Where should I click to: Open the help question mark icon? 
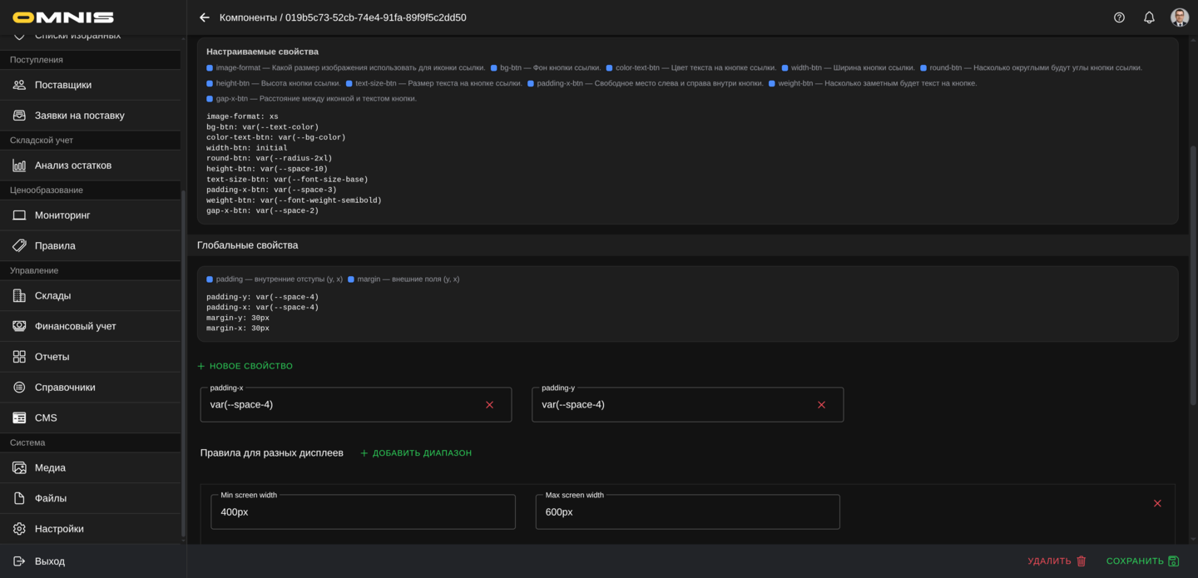(x=1119, y=17)
